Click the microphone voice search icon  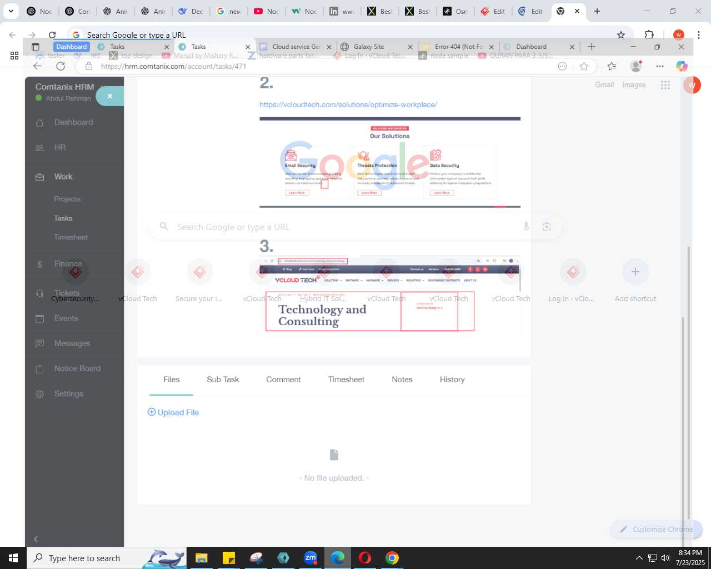coord(526,227)
